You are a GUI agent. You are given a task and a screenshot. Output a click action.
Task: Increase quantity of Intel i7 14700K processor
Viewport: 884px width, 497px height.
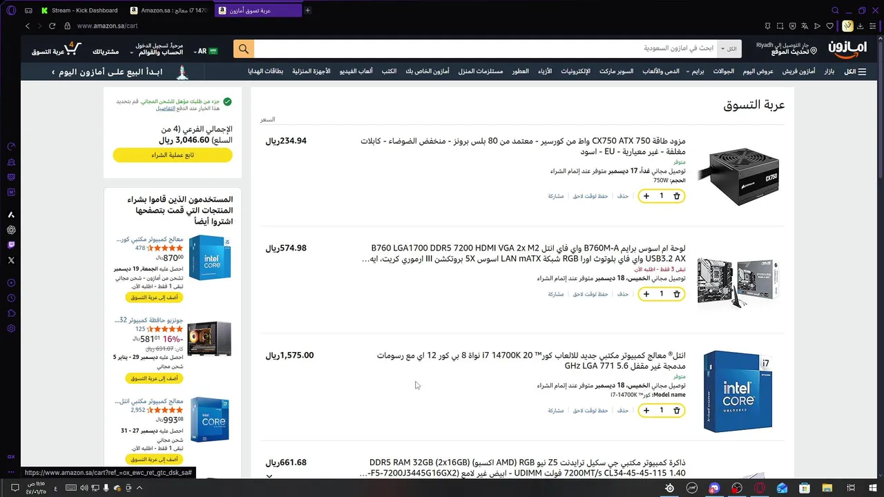pyautogui.click(x=646, y=411)
